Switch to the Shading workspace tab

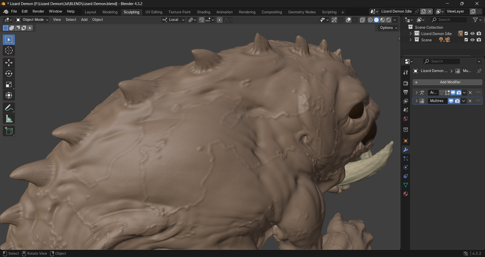click(204, 12)
